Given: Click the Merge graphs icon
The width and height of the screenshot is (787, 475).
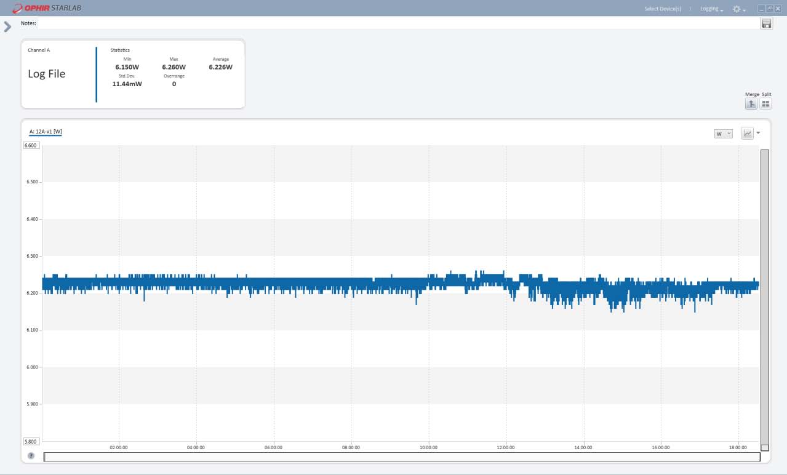Looking at the screenshot, I should [751, 104].
